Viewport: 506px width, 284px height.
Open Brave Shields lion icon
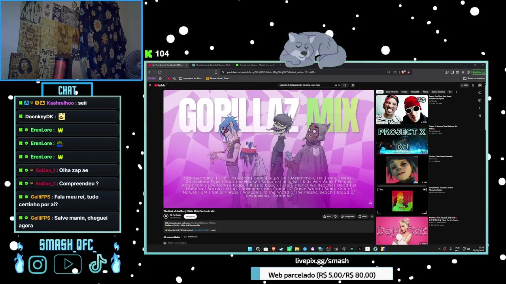click(403, 72)
